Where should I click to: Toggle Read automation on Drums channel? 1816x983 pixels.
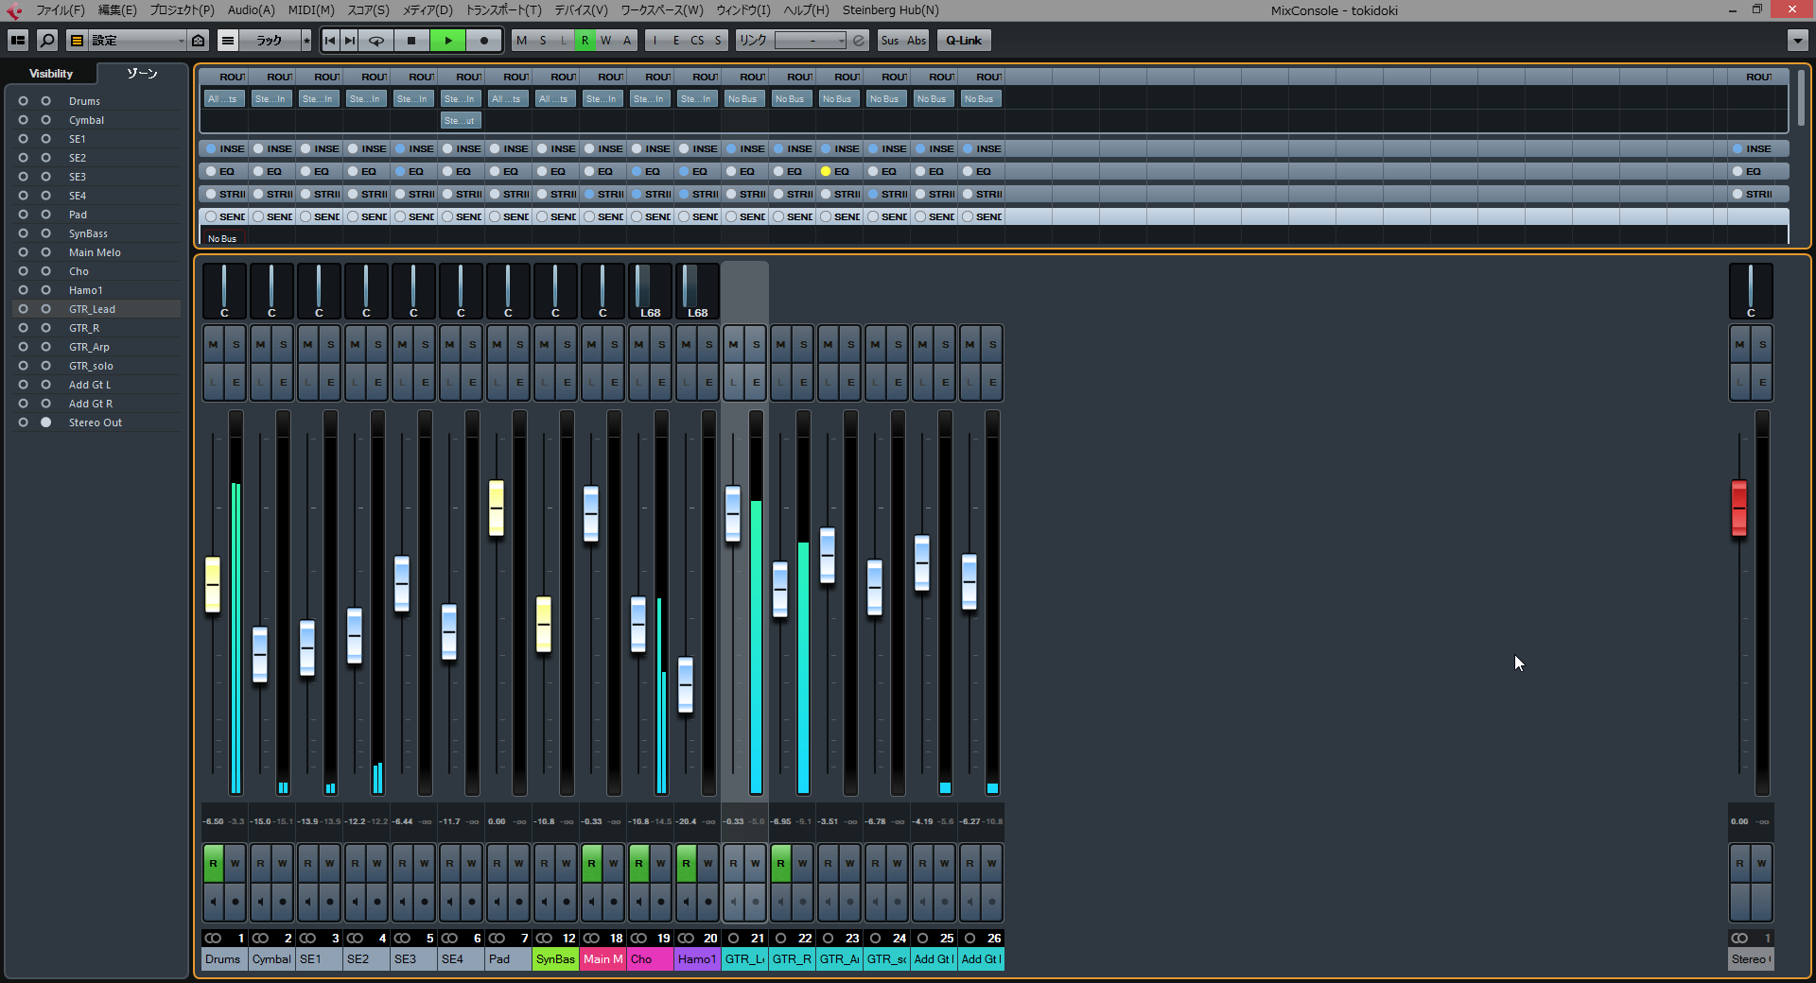click(214, 863)
